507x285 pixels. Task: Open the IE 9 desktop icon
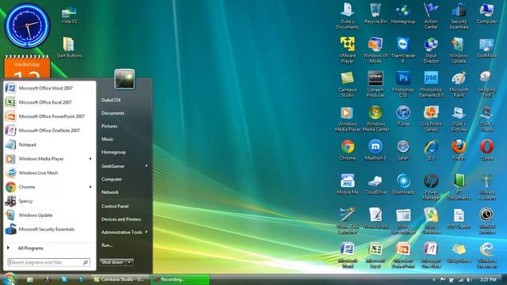point(431,150)
